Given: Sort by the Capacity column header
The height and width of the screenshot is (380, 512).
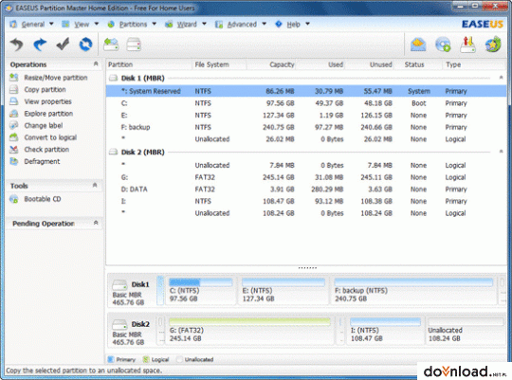Looking at the screenshot, I should (271, 64).
